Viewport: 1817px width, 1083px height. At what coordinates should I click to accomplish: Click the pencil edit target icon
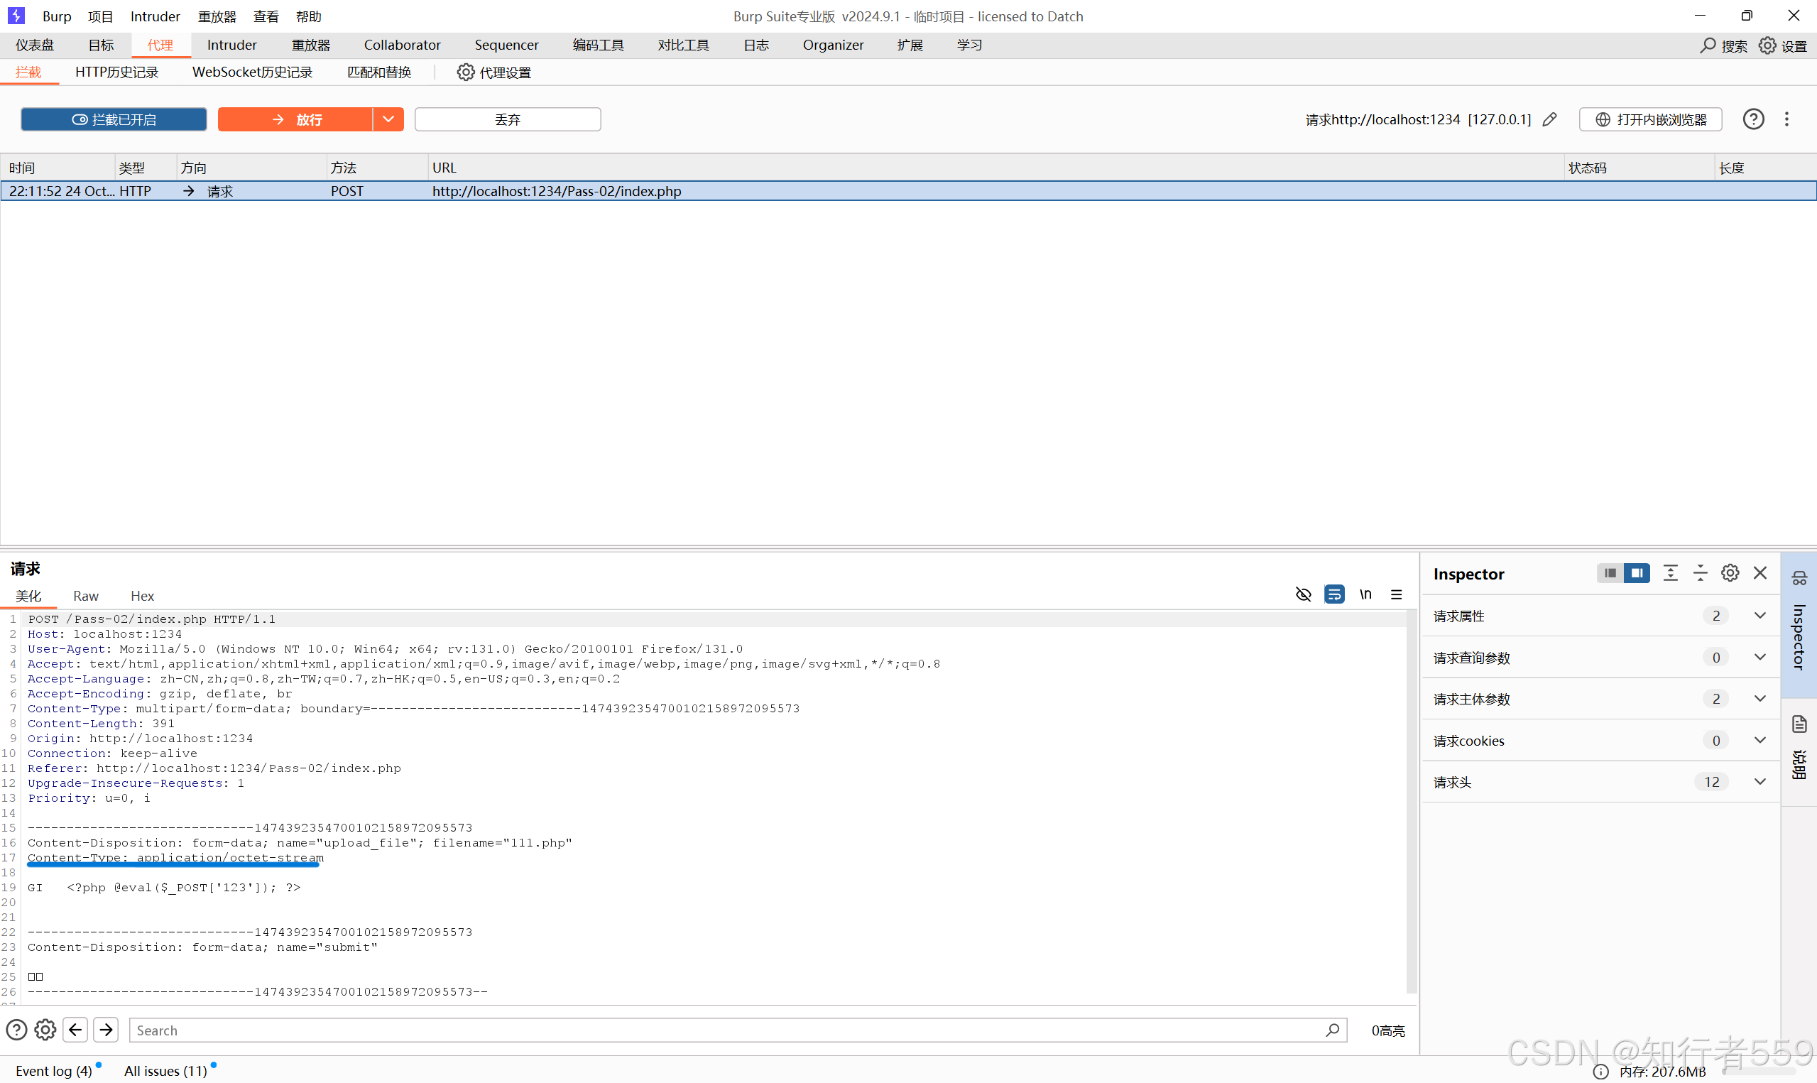pos(1550,119)
